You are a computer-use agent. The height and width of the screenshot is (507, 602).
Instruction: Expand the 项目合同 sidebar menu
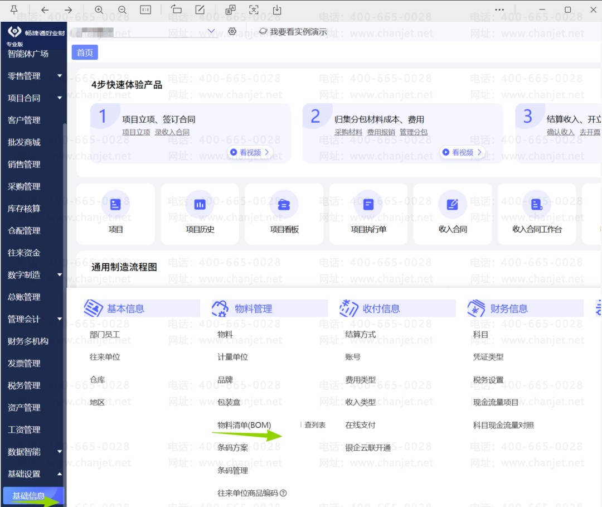click(60, 98)
